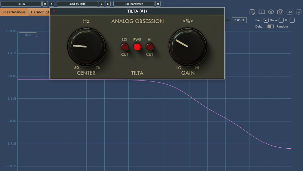Mute the Use hardware slot

pyautogui.click(x=158, y=4)
